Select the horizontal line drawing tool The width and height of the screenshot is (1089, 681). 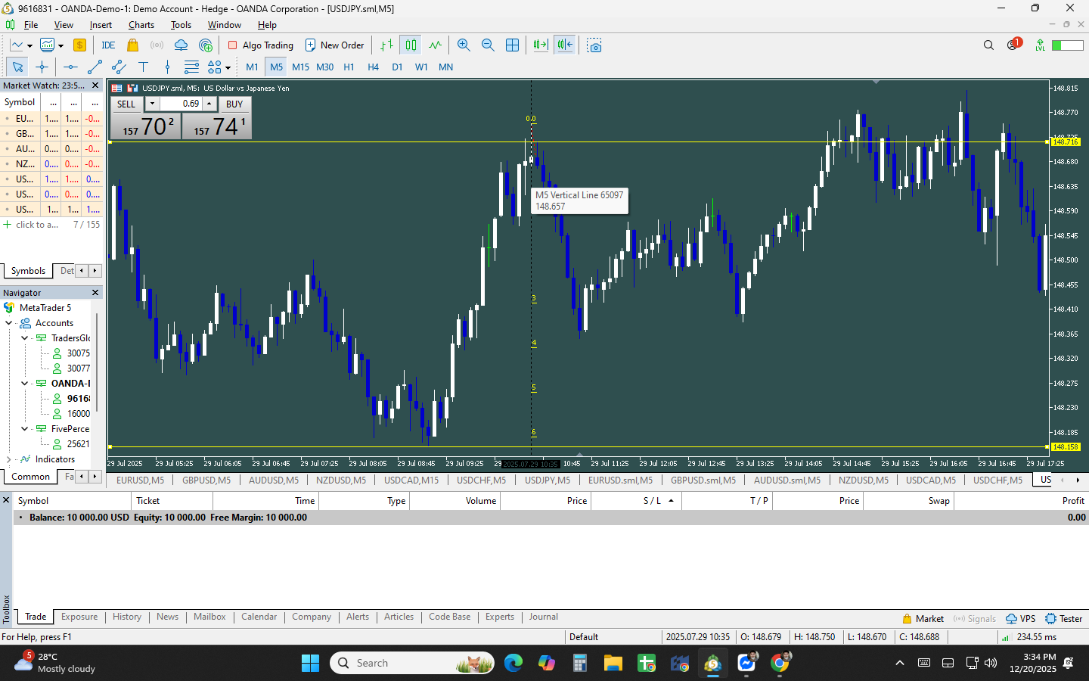pos(70,67)
